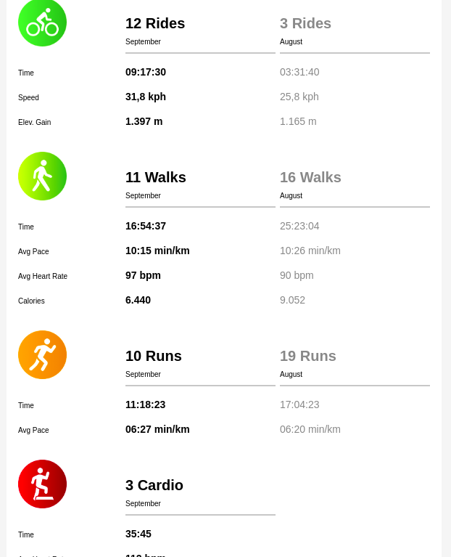This screenshot has height=557, width=451.
Task: Click the ride speed value 31,8 kph
Action: (146, 97)
